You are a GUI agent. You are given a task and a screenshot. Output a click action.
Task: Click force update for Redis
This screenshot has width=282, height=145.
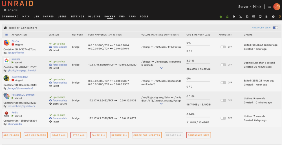click(x=60, y=118)
